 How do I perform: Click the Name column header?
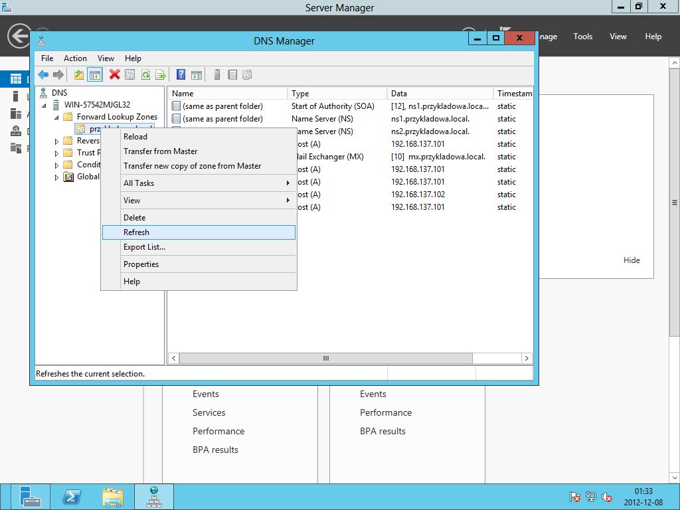click(x=228, y=93)
